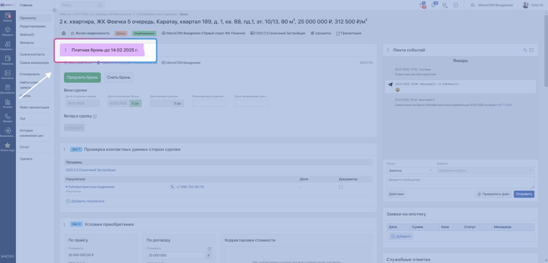Click the Отправить button

point(524,194)
